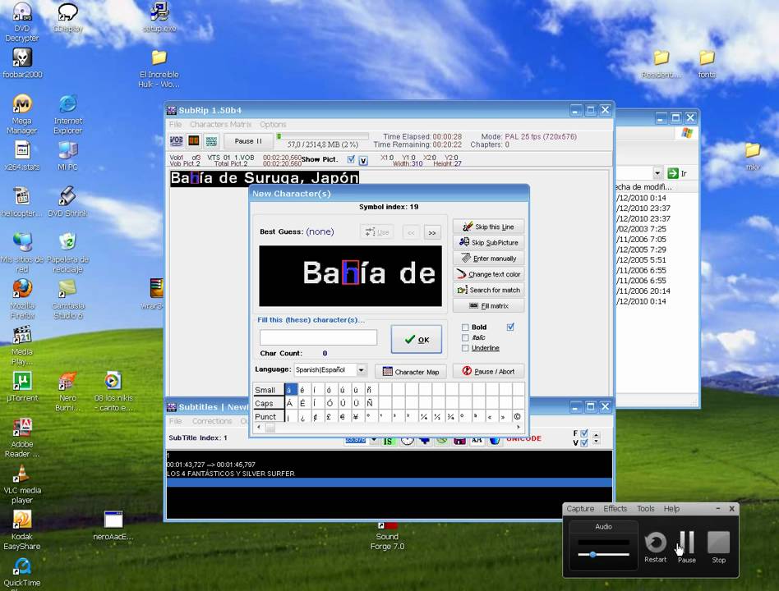Click the next guess >> button

[432, 232]
